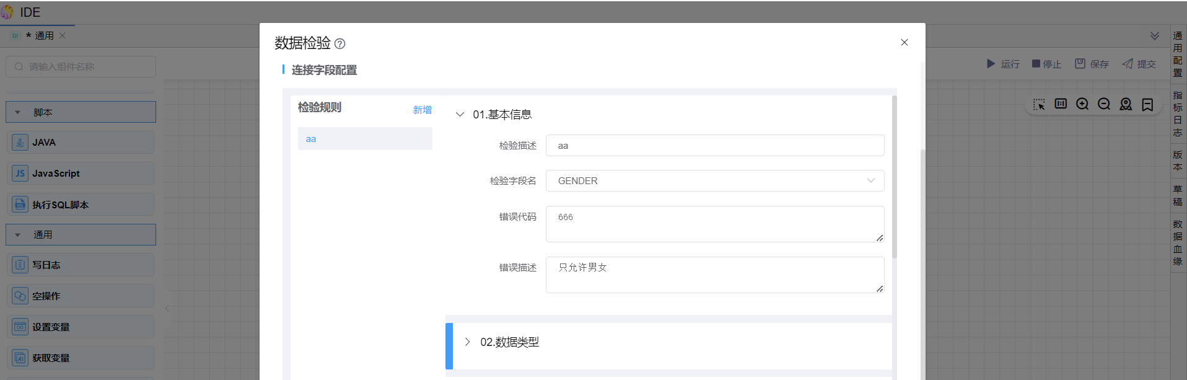1187x380 pixels.
Task: Click the JavaScript component icon
Action: [x=20, y=174]
